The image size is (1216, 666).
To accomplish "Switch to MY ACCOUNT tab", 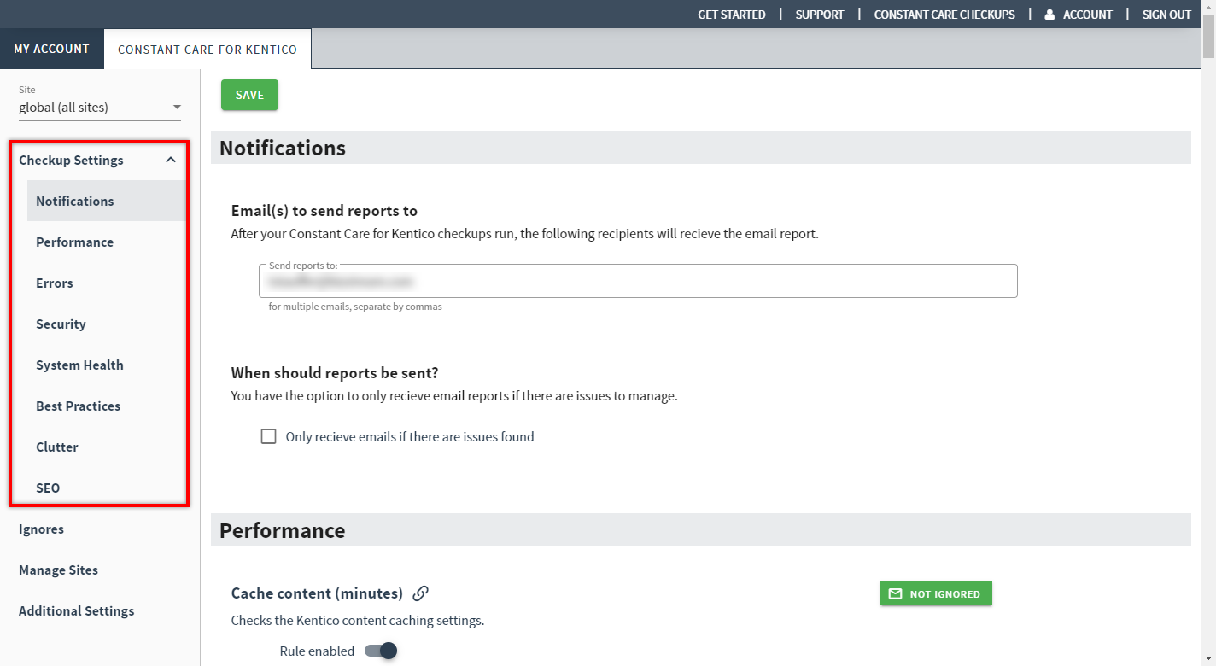I will [51, 49].
